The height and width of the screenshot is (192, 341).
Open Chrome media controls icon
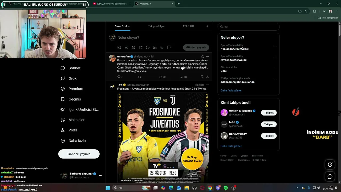click(324, 11)
